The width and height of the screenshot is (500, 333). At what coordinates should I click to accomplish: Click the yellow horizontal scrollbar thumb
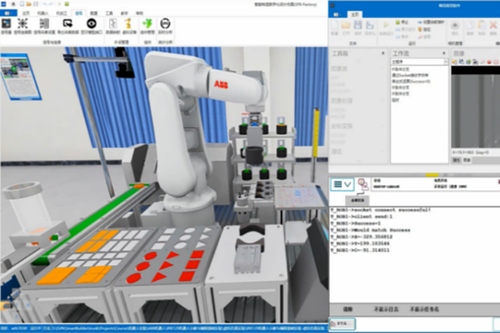click(432, 175)
